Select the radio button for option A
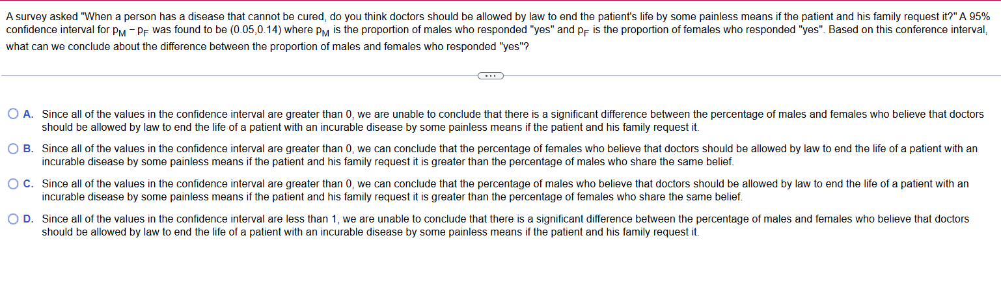Viewport: 1001px width, 296px height. tap(14, 114)
